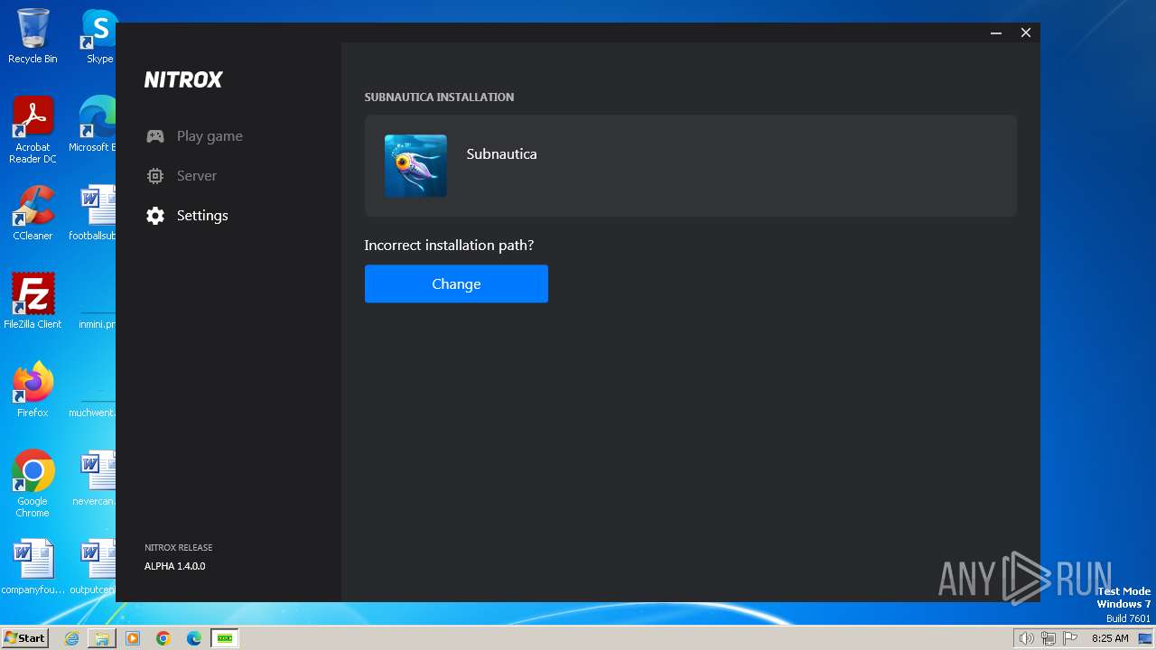Viewport: 1156px width, 650px height.
Task: Open Edge from the taskbar
Action: 194,638
